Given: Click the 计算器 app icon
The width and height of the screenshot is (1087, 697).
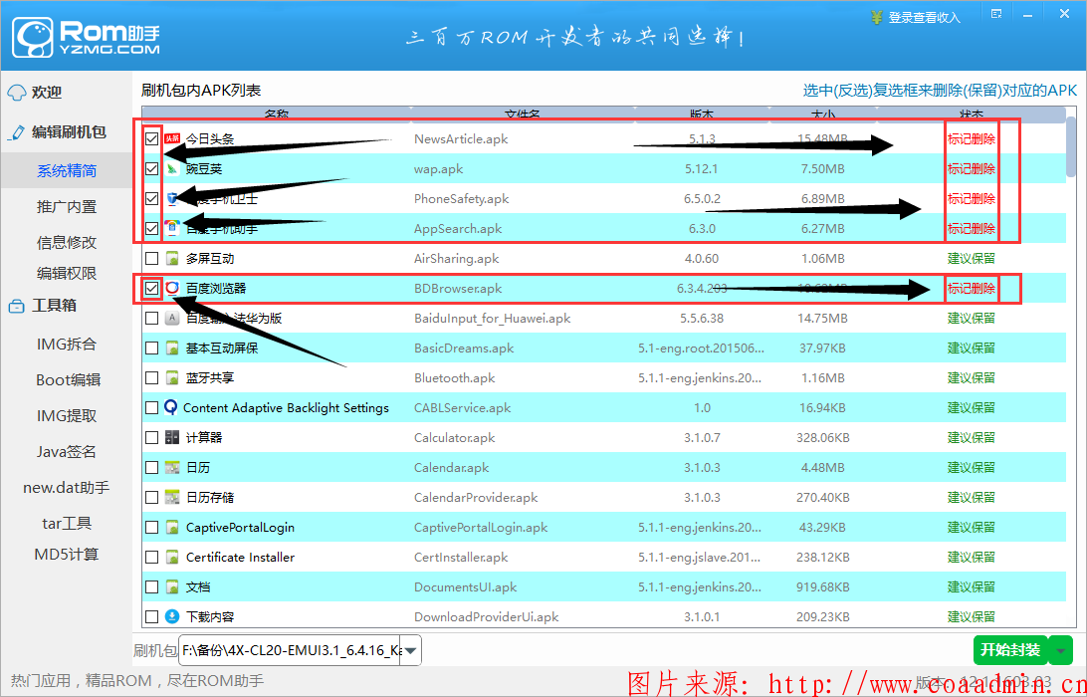Looking at the screenshot, I should pyautogui.click(x=172, y=437).
